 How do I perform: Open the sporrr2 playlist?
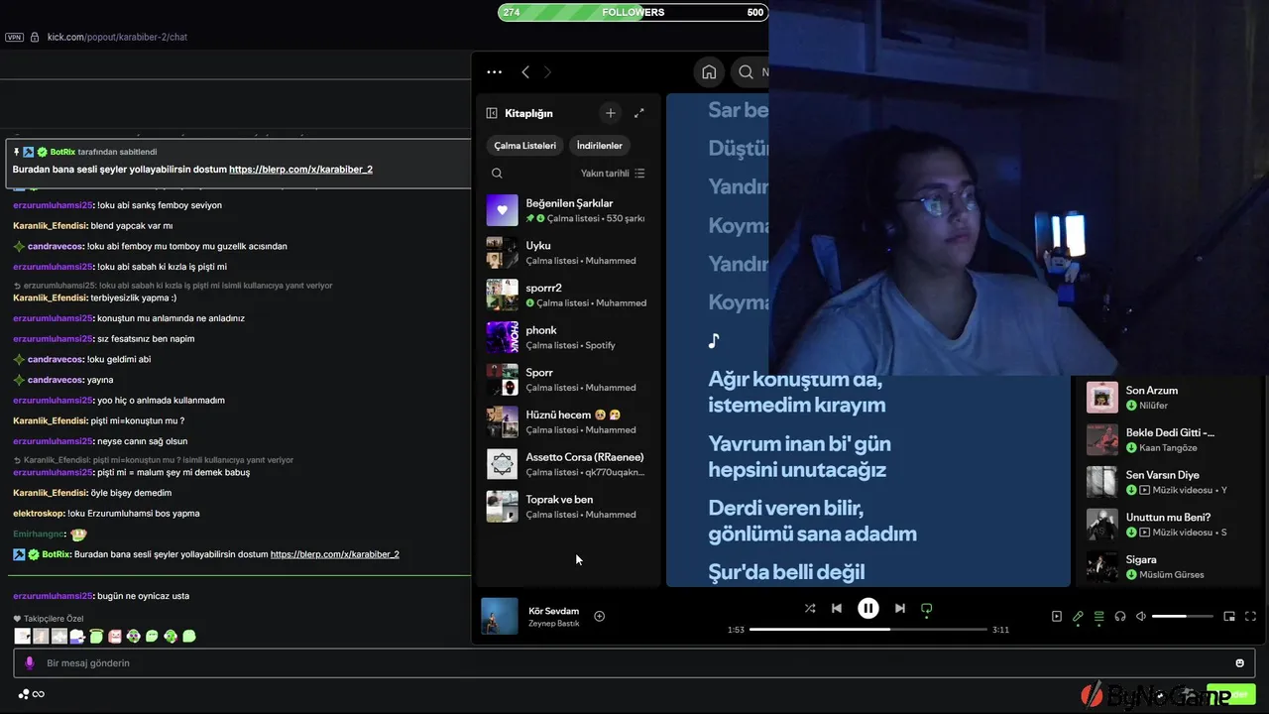(567, 295)
